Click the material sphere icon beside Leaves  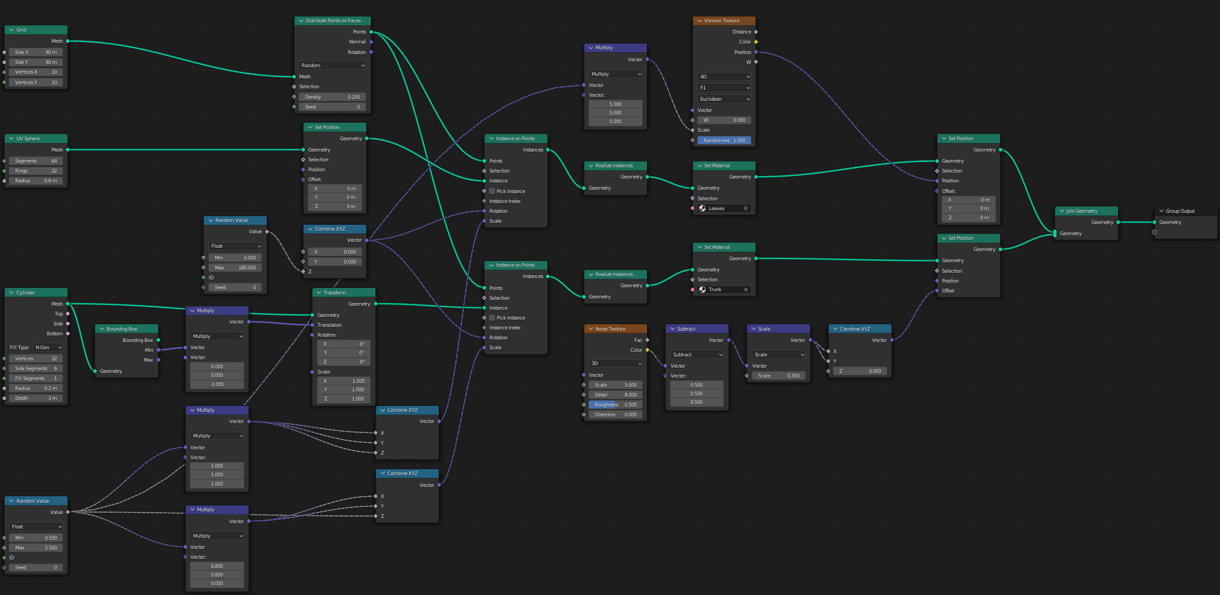coord(703,208)
